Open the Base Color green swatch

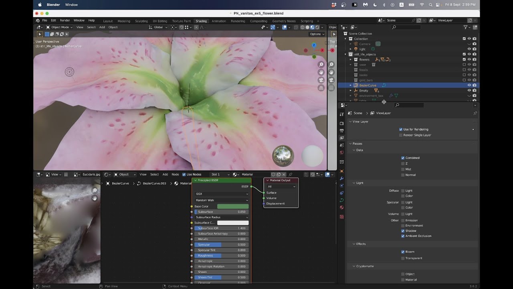tap(233, 206)
